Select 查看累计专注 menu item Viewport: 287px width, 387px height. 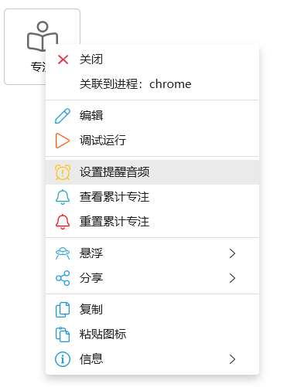click(x=152, y=197)
